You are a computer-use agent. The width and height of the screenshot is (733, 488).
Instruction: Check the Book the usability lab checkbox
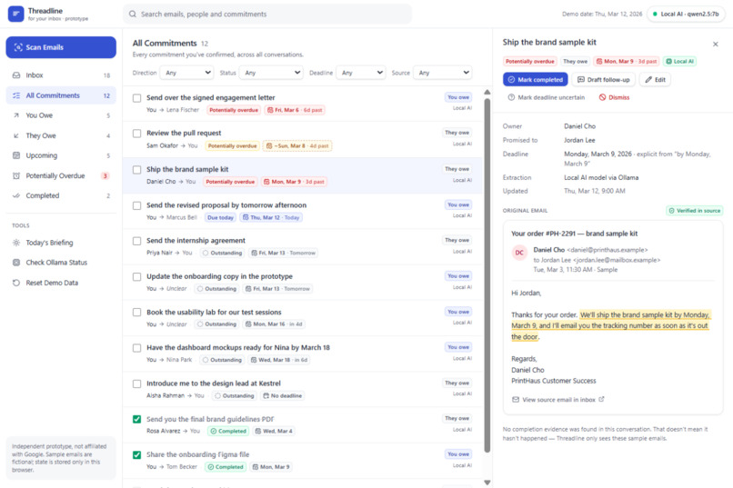[x=137, y=312]
